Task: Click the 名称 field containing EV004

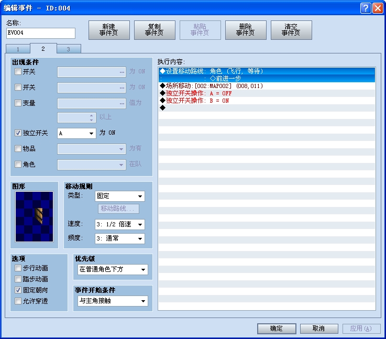Action: tap(40, 33)
